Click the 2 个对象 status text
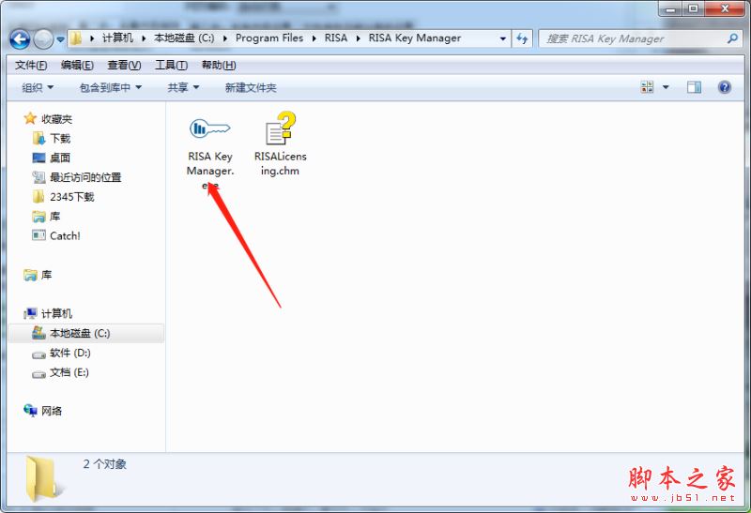This screenshot has height=513, width=751. tap(104, 464)
